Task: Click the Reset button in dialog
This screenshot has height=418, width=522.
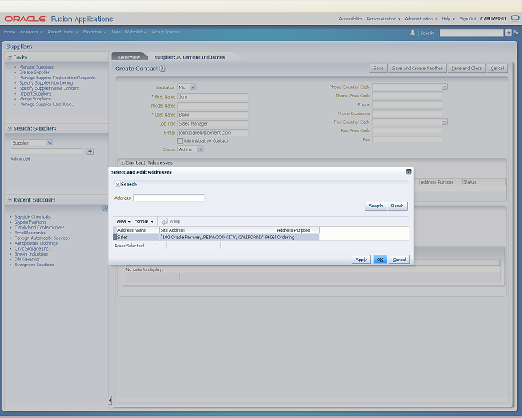Action: click(x=397, y=206)
